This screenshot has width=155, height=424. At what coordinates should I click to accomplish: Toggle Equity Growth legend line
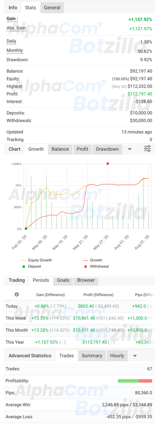pos(37,260)
